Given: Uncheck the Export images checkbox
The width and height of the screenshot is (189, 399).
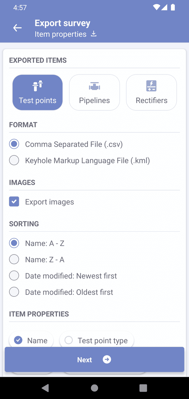Looking at the screenshot, I should pyautogui.click(x=14, y=202).
